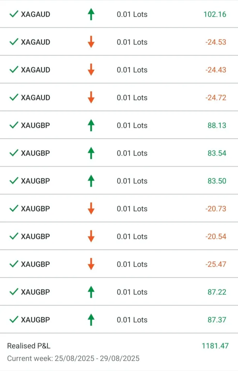This screenshot has height=371, width=238.
Task: Click the -24.43 loss amount
Action: pos(216,70)
